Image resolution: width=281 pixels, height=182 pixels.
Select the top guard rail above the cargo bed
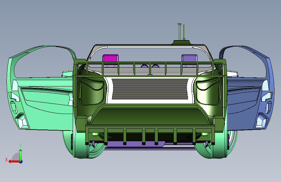pyautogui.click(x=150, y=69)
